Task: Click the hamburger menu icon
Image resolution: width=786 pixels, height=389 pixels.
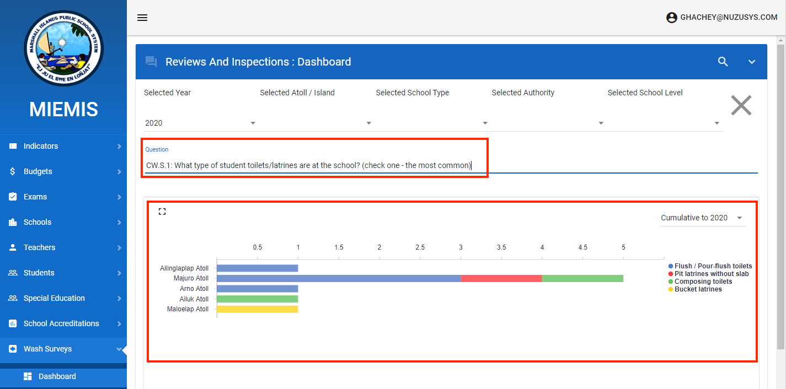Action: [142, 18]
